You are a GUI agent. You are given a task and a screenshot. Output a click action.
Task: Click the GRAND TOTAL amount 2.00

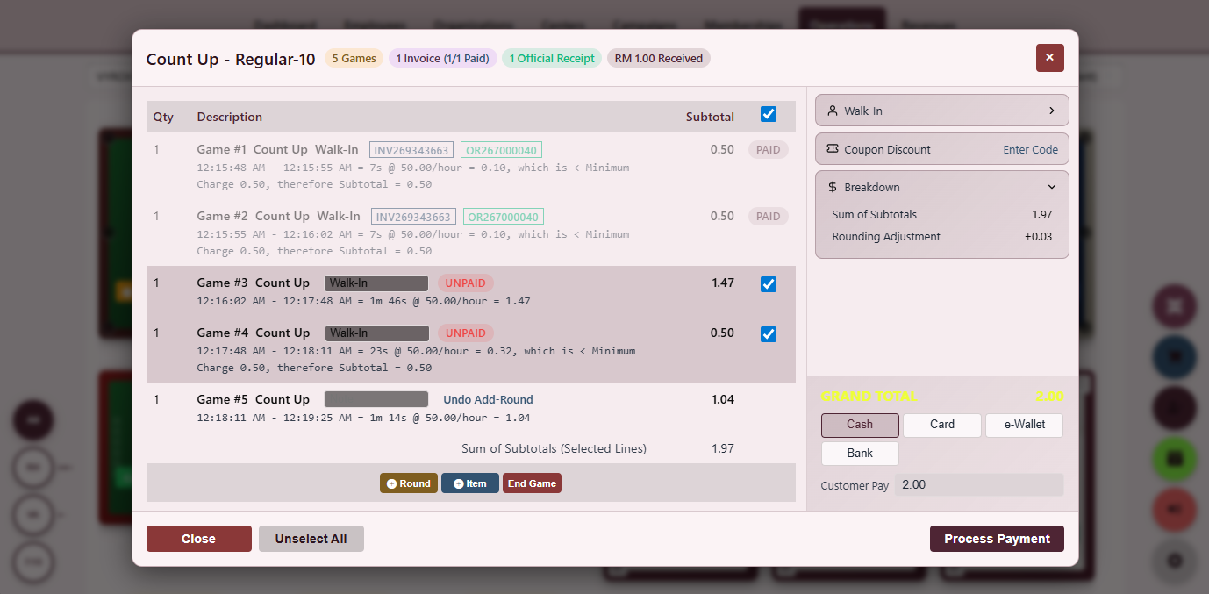1049,396
